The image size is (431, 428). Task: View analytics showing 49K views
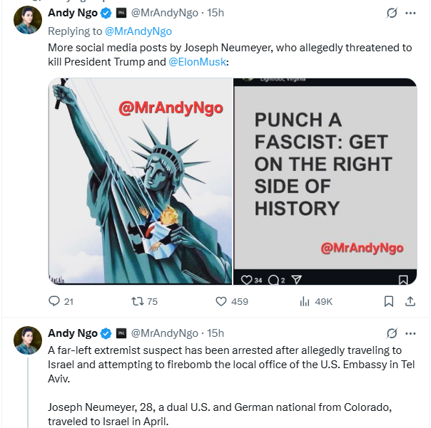coord(305,301)
